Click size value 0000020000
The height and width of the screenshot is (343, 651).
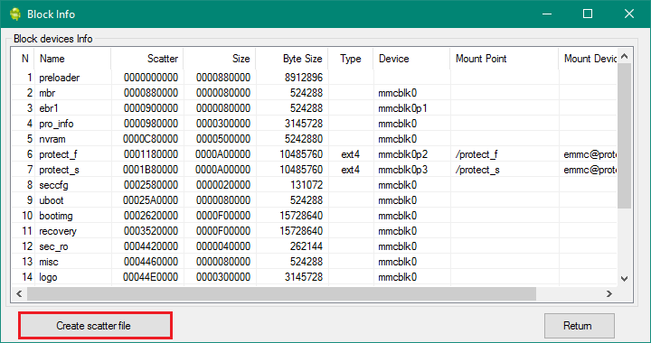tap(223, 185)
